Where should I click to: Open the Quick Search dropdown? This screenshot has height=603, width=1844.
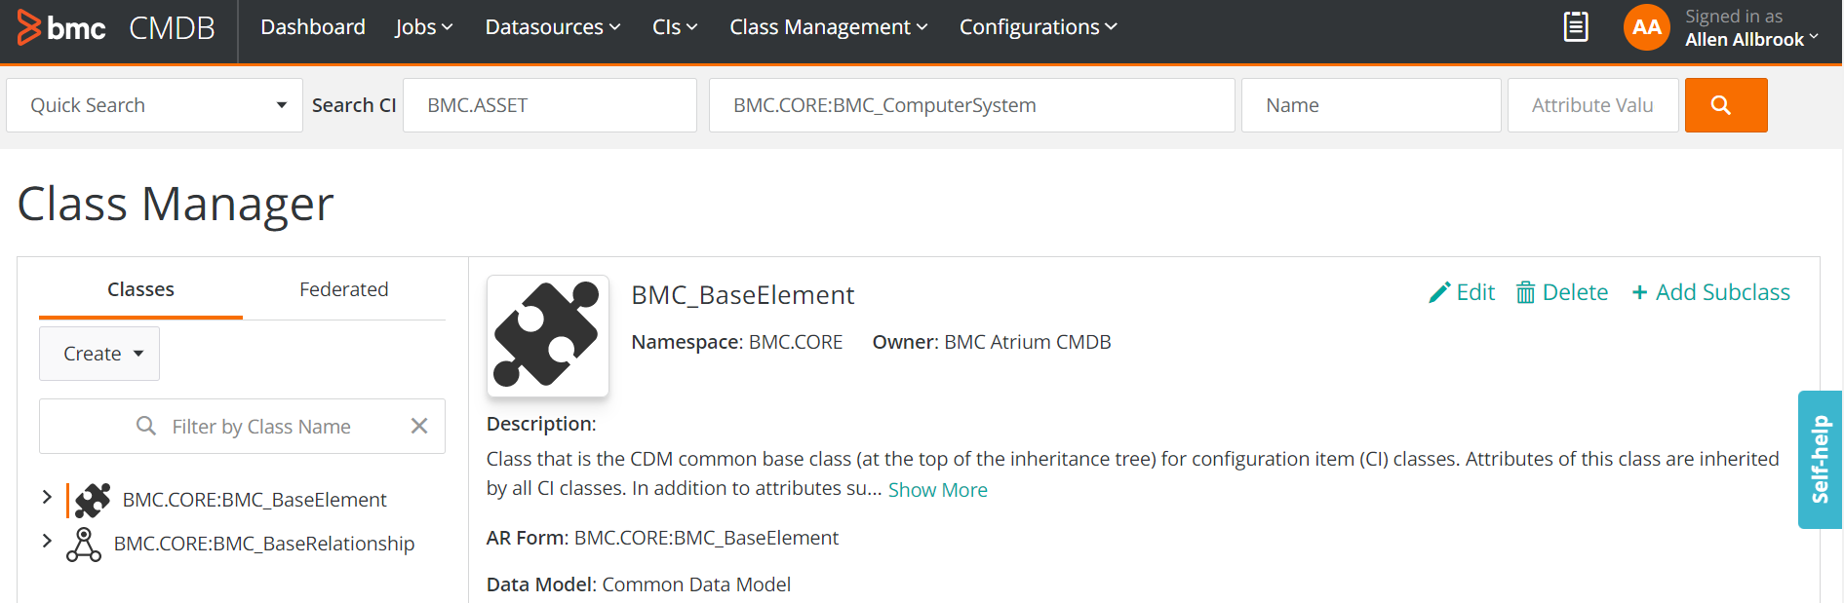(x=154, y=105)
